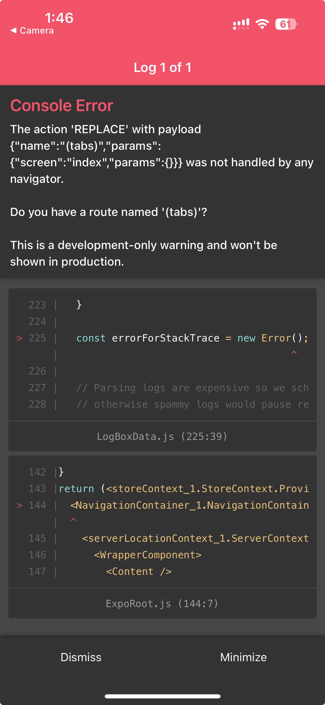Click the WrapperComponent code line
Screen dimensions: 325x705
147,555
